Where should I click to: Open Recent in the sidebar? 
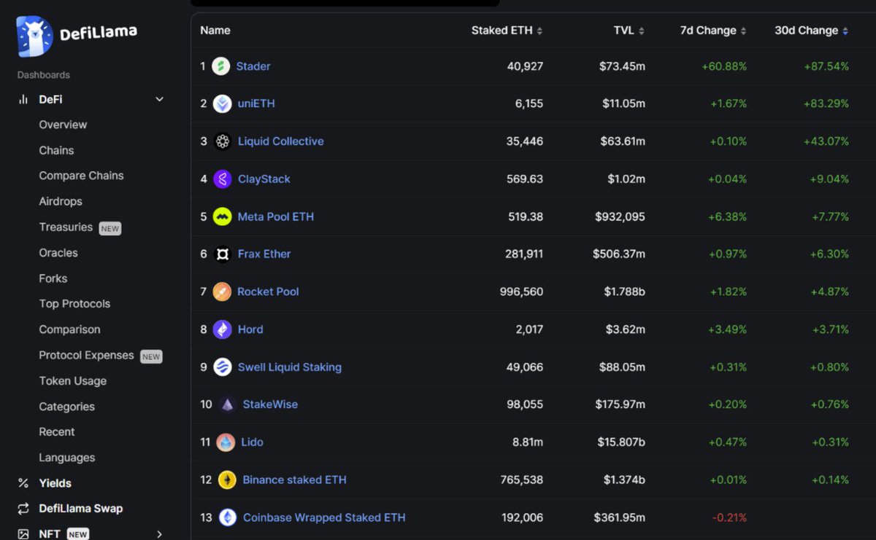pos(57,432)
